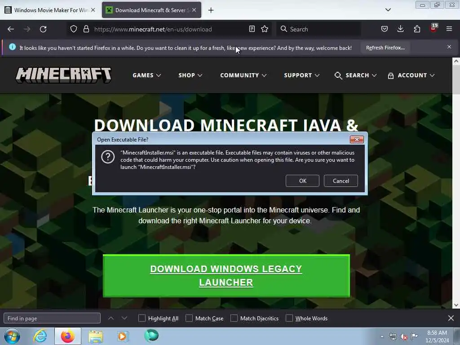Open Internet Explorer from the taskbar

click(40, 336)
